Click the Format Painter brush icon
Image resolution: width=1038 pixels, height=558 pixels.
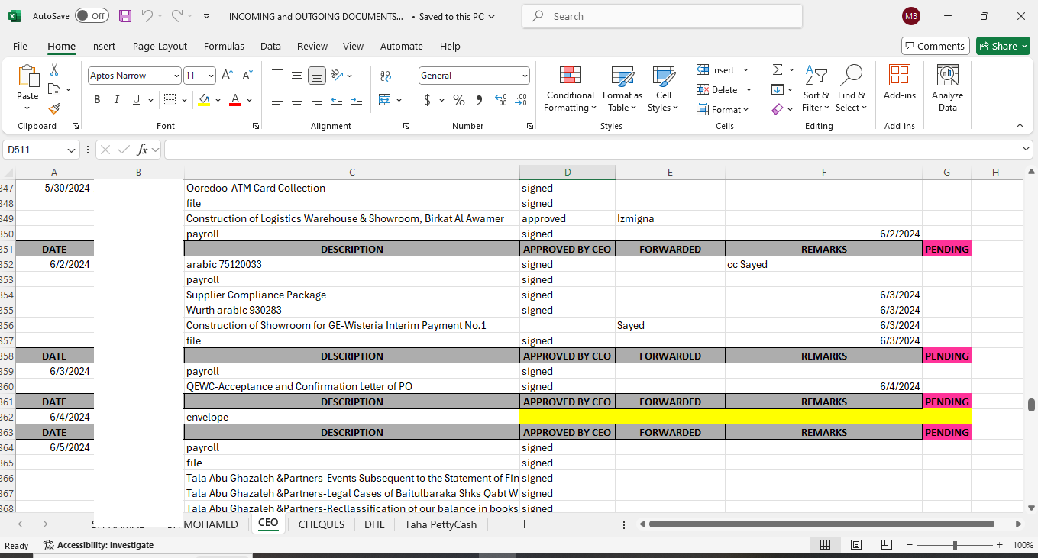[54, 109]
